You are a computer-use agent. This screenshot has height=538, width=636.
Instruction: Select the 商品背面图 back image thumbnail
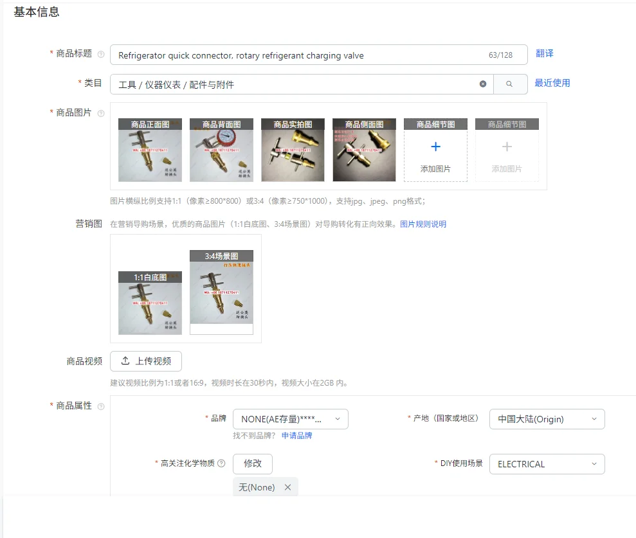[221, 150]
